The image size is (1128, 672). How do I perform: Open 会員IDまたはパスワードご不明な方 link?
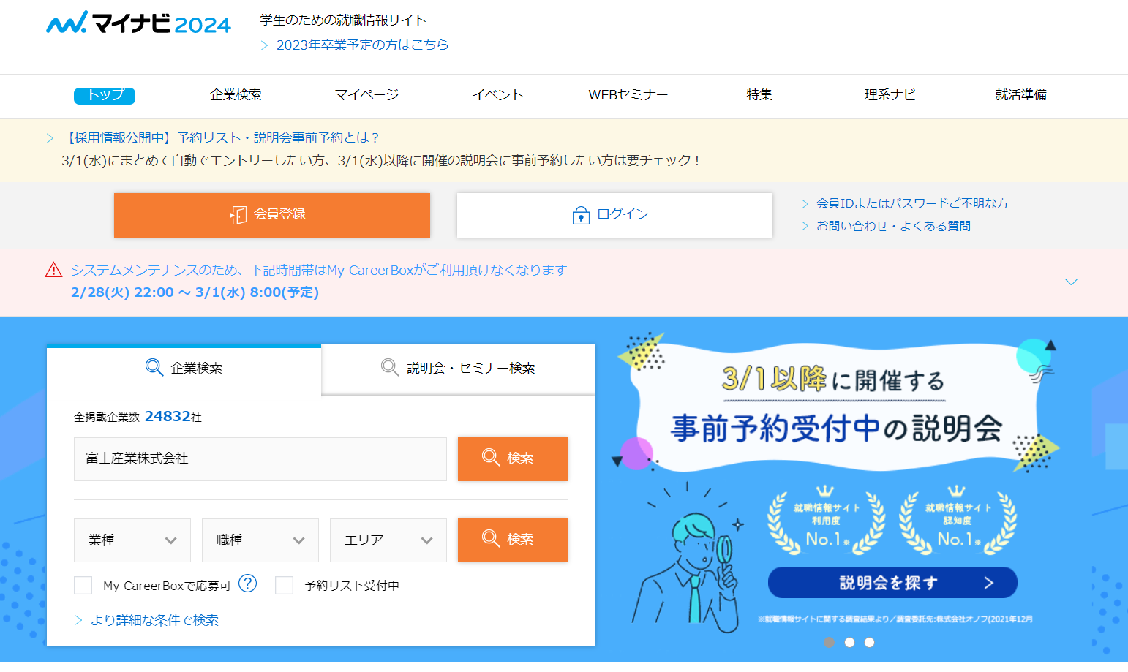[912, 204]
